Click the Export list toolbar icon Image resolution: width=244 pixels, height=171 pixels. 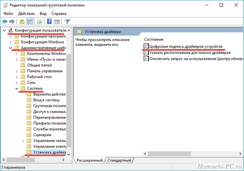point(39,21)
